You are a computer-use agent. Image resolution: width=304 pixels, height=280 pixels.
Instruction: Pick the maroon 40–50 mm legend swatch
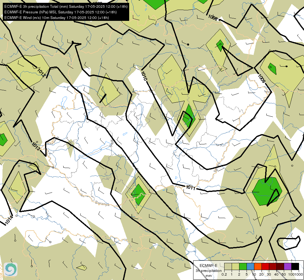280,267
